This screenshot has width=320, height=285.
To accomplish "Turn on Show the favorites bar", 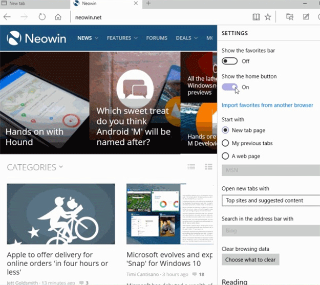I will (230, 61).
